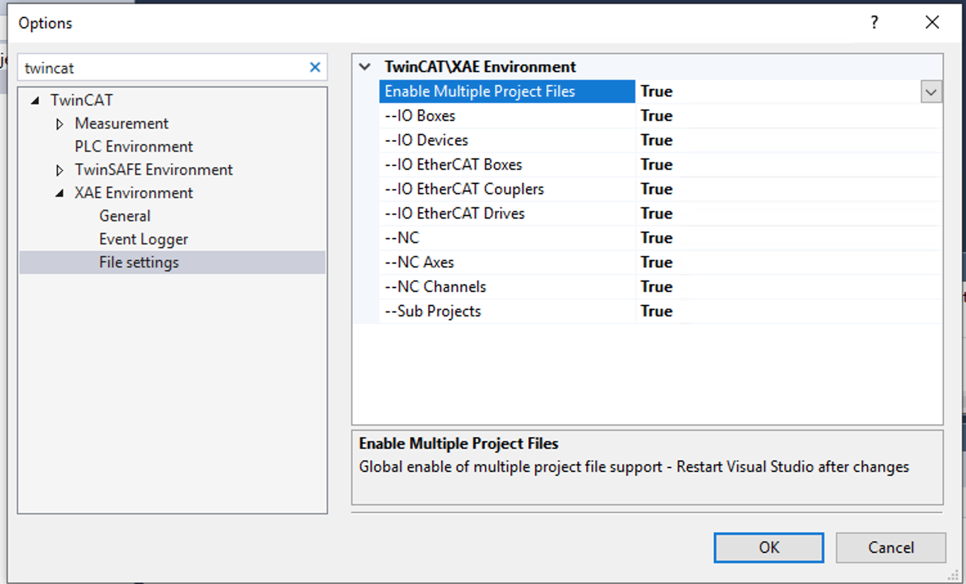The image size is (966, 584).
Task: Select PLC Environment in the tree
Action: (133, 146)
